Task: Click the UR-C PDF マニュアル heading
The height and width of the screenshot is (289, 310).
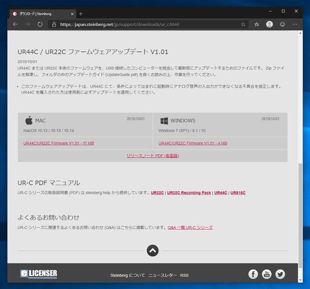Action: 49,183
